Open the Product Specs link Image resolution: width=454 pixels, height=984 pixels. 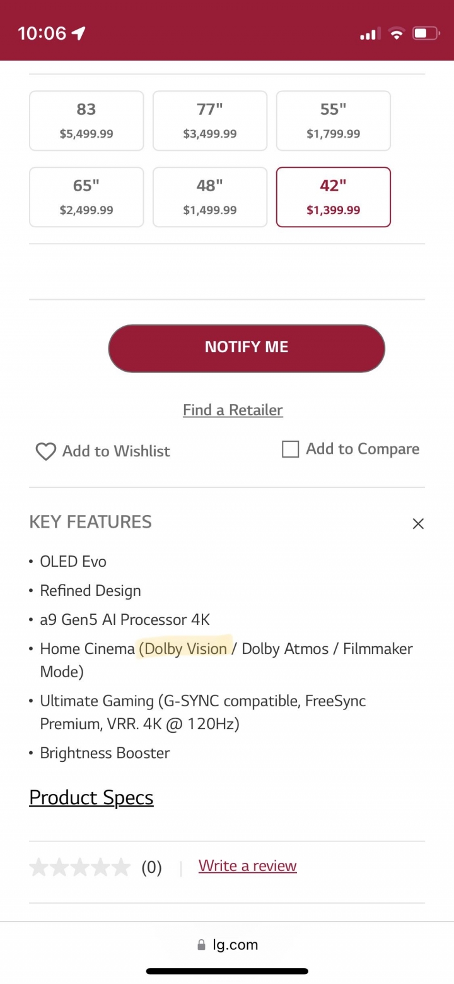[91, 798]
